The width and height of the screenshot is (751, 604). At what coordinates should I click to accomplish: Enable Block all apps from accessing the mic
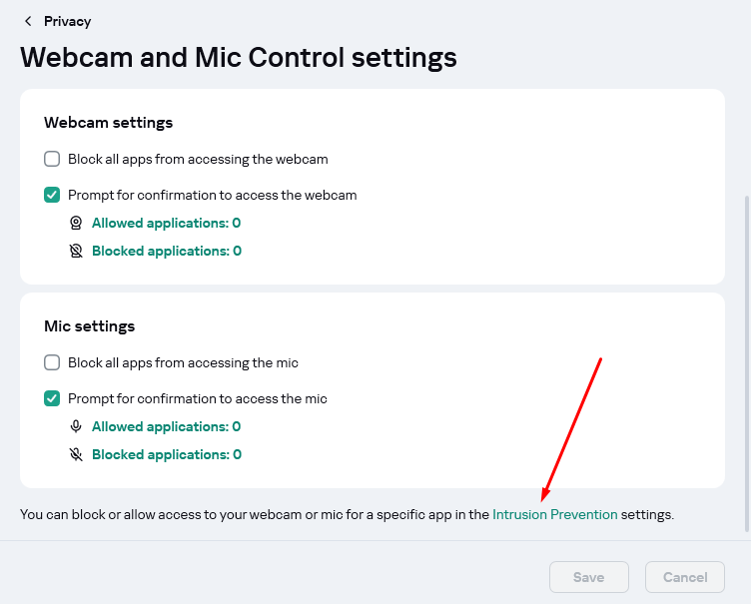tap(52, 362)
